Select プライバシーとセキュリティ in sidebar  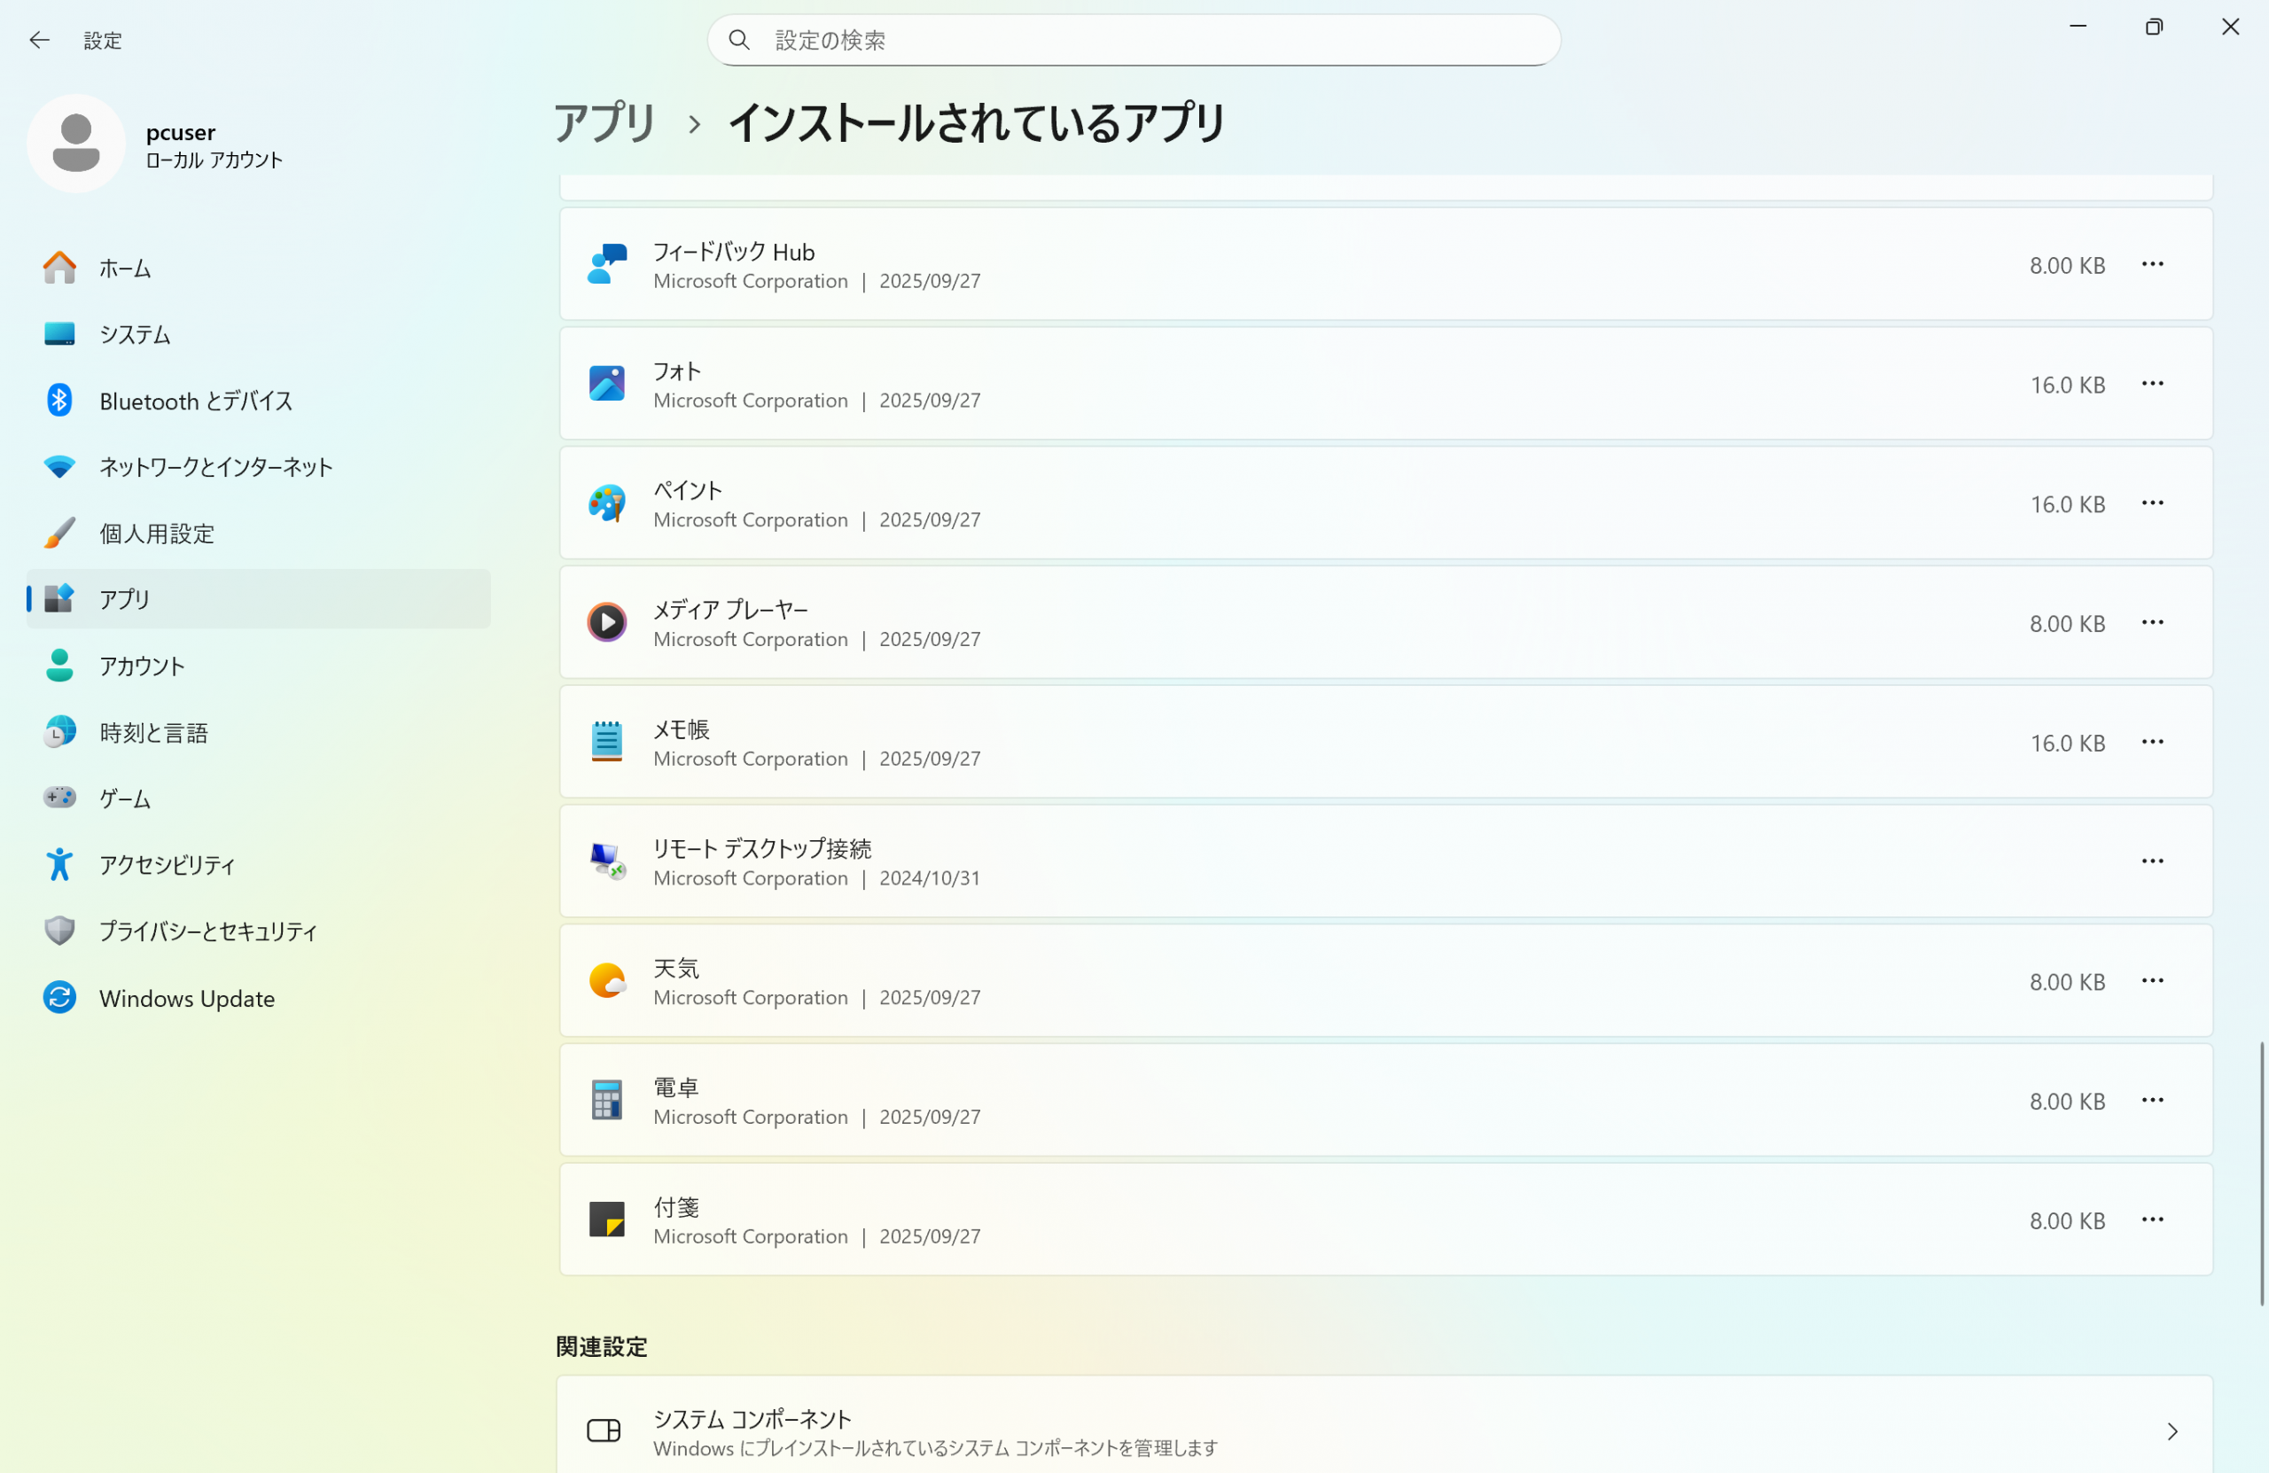tap(207, 931)
